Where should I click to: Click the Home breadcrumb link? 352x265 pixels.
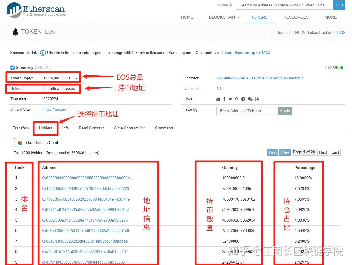click(x=281, y=33)
